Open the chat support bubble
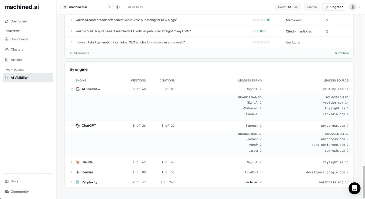The width and height of the screenshot is (365, 199). pyautogui.click(x=354, y=188)
